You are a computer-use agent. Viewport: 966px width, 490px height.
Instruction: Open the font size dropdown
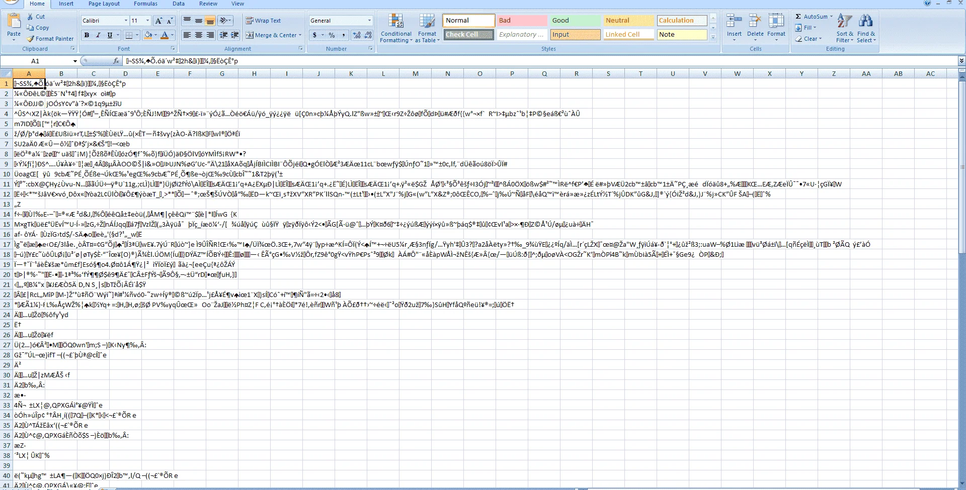point(147,21)
